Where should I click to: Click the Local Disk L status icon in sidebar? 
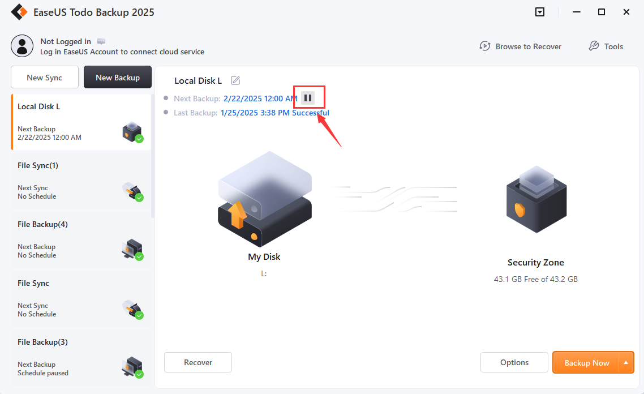tap(132, 132)
